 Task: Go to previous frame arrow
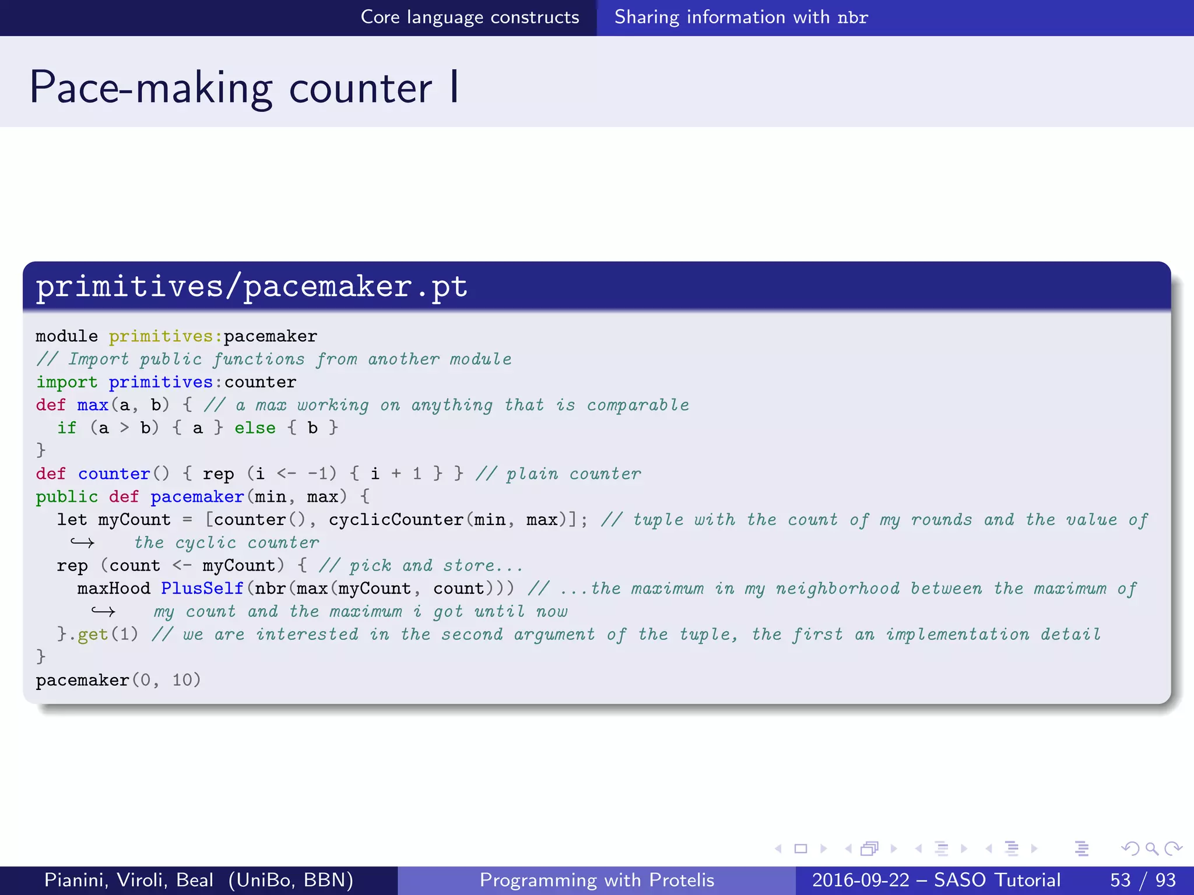click(848, 849)
